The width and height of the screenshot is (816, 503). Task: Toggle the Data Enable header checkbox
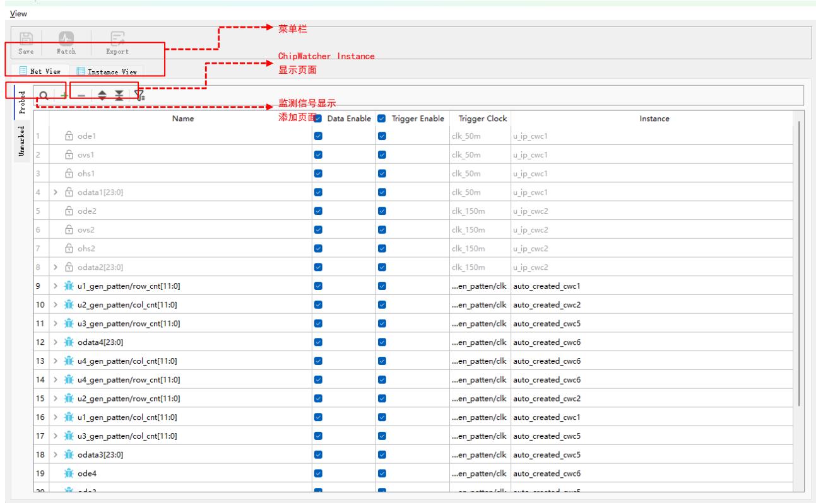pyautogui.click(x=318, y=119)
